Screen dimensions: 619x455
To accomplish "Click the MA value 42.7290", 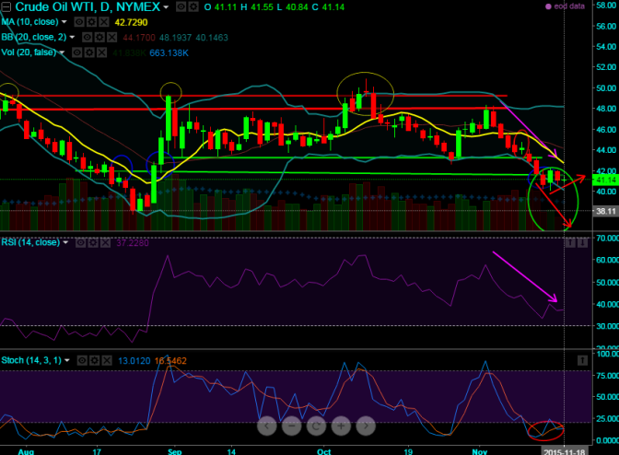I will point(131,22).
